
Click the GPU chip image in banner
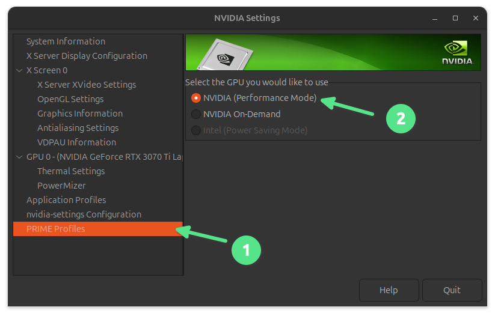click(x=226, y=56)
